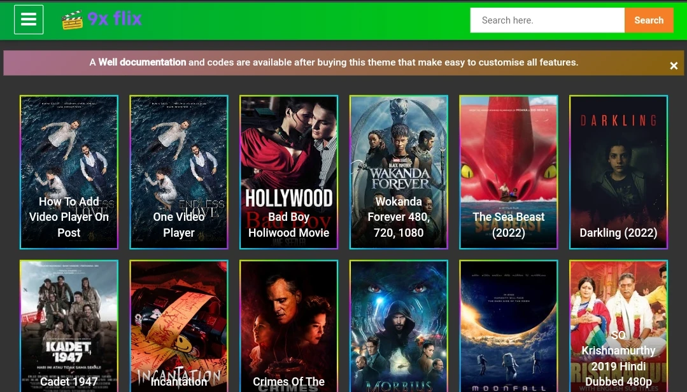Viewport: 687px width, 392px height.
Task: Open Bad Boy Holiwood Movie
Action: (x=288, y=172)
